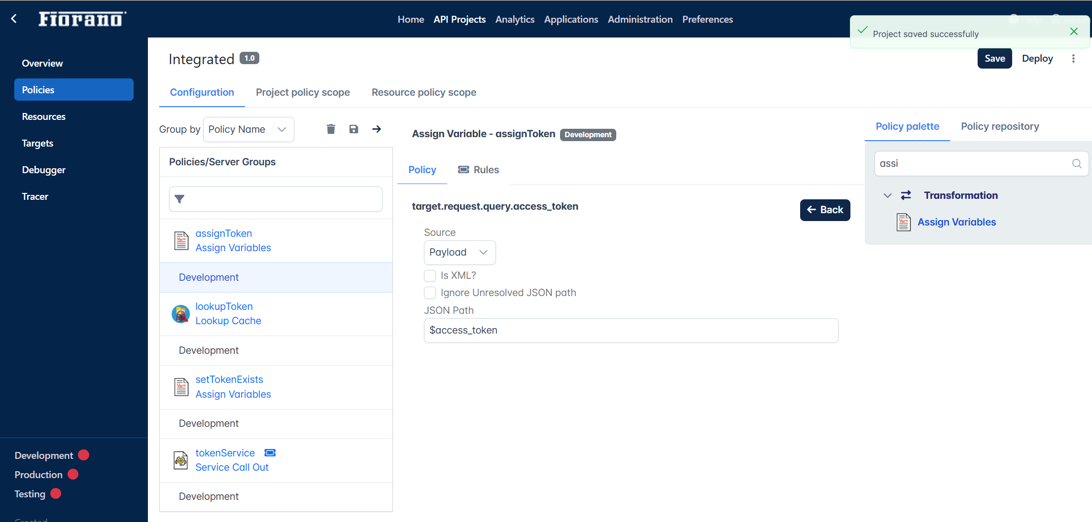Click the red Development status indicator
The height and width of the screenshot is (522, 1092).
[84, 455]
